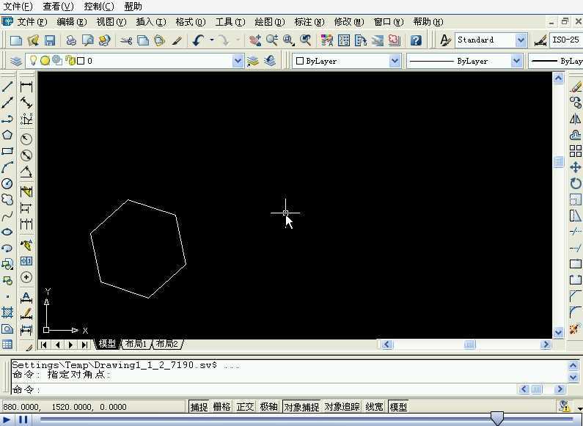
Task: Click the Match Properties brush icon
Action: coord(177,40)
